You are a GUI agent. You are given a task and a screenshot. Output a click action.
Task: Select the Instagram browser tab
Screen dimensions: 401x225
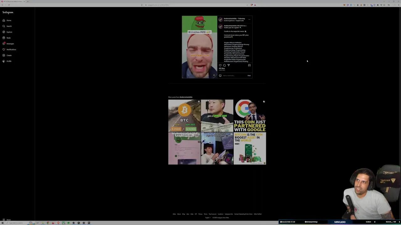[x=13, y=1]
